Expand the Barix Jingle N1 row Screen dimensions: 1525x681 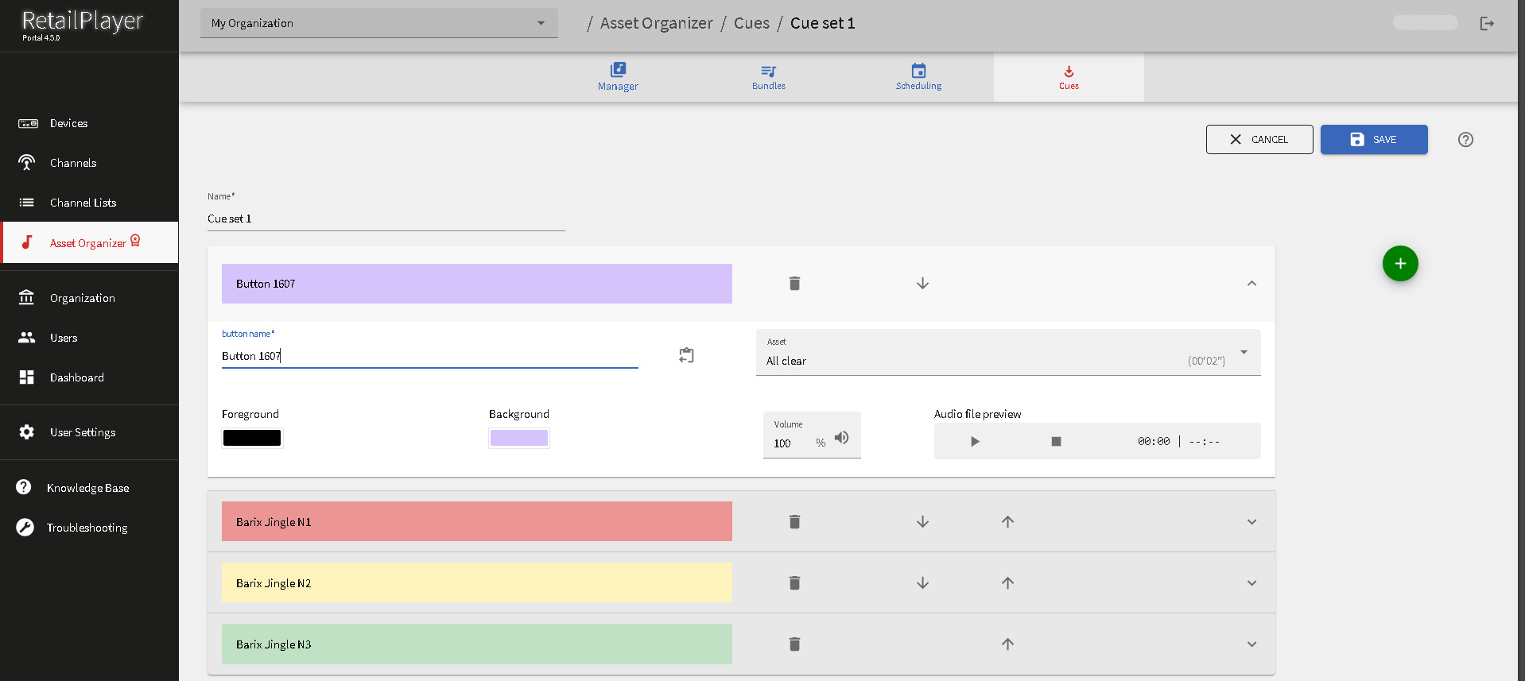click(x=1251, y=522)
